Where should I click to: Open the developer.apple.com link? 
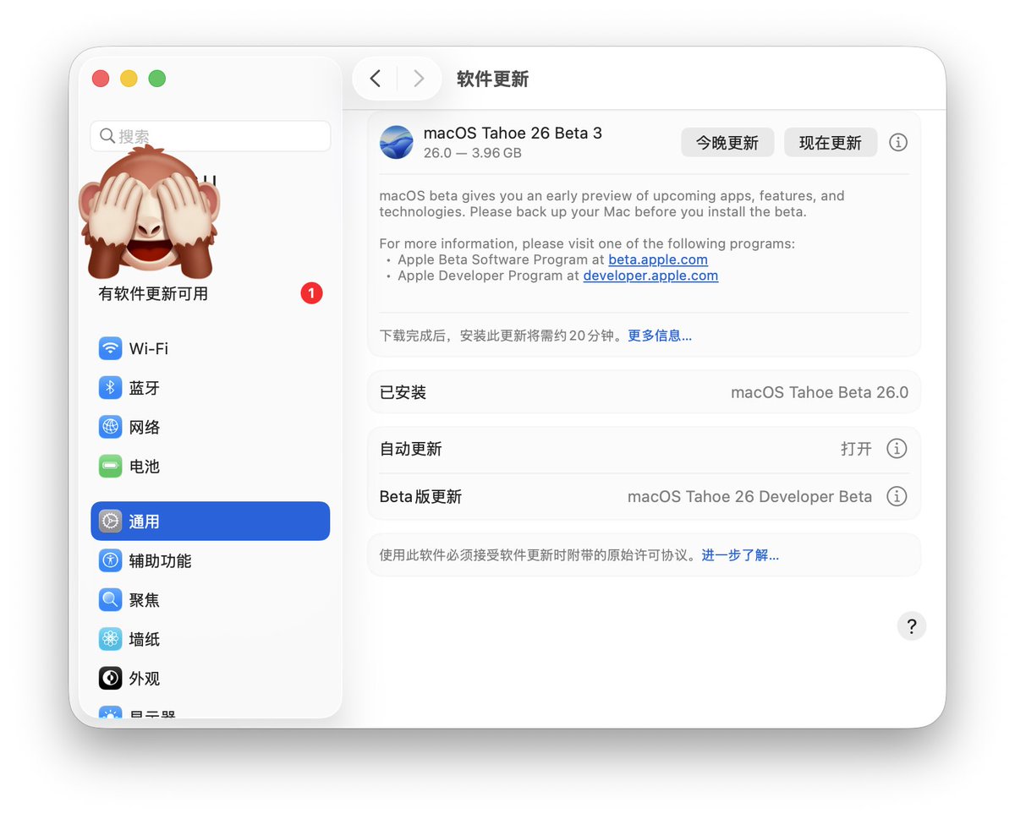[x=650, y=276]
